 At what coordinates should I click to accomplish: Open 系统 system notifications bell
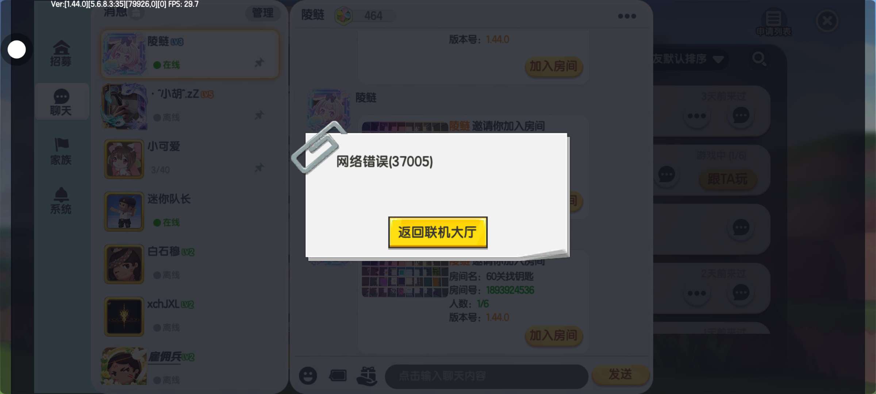click(x=61, y=201)
